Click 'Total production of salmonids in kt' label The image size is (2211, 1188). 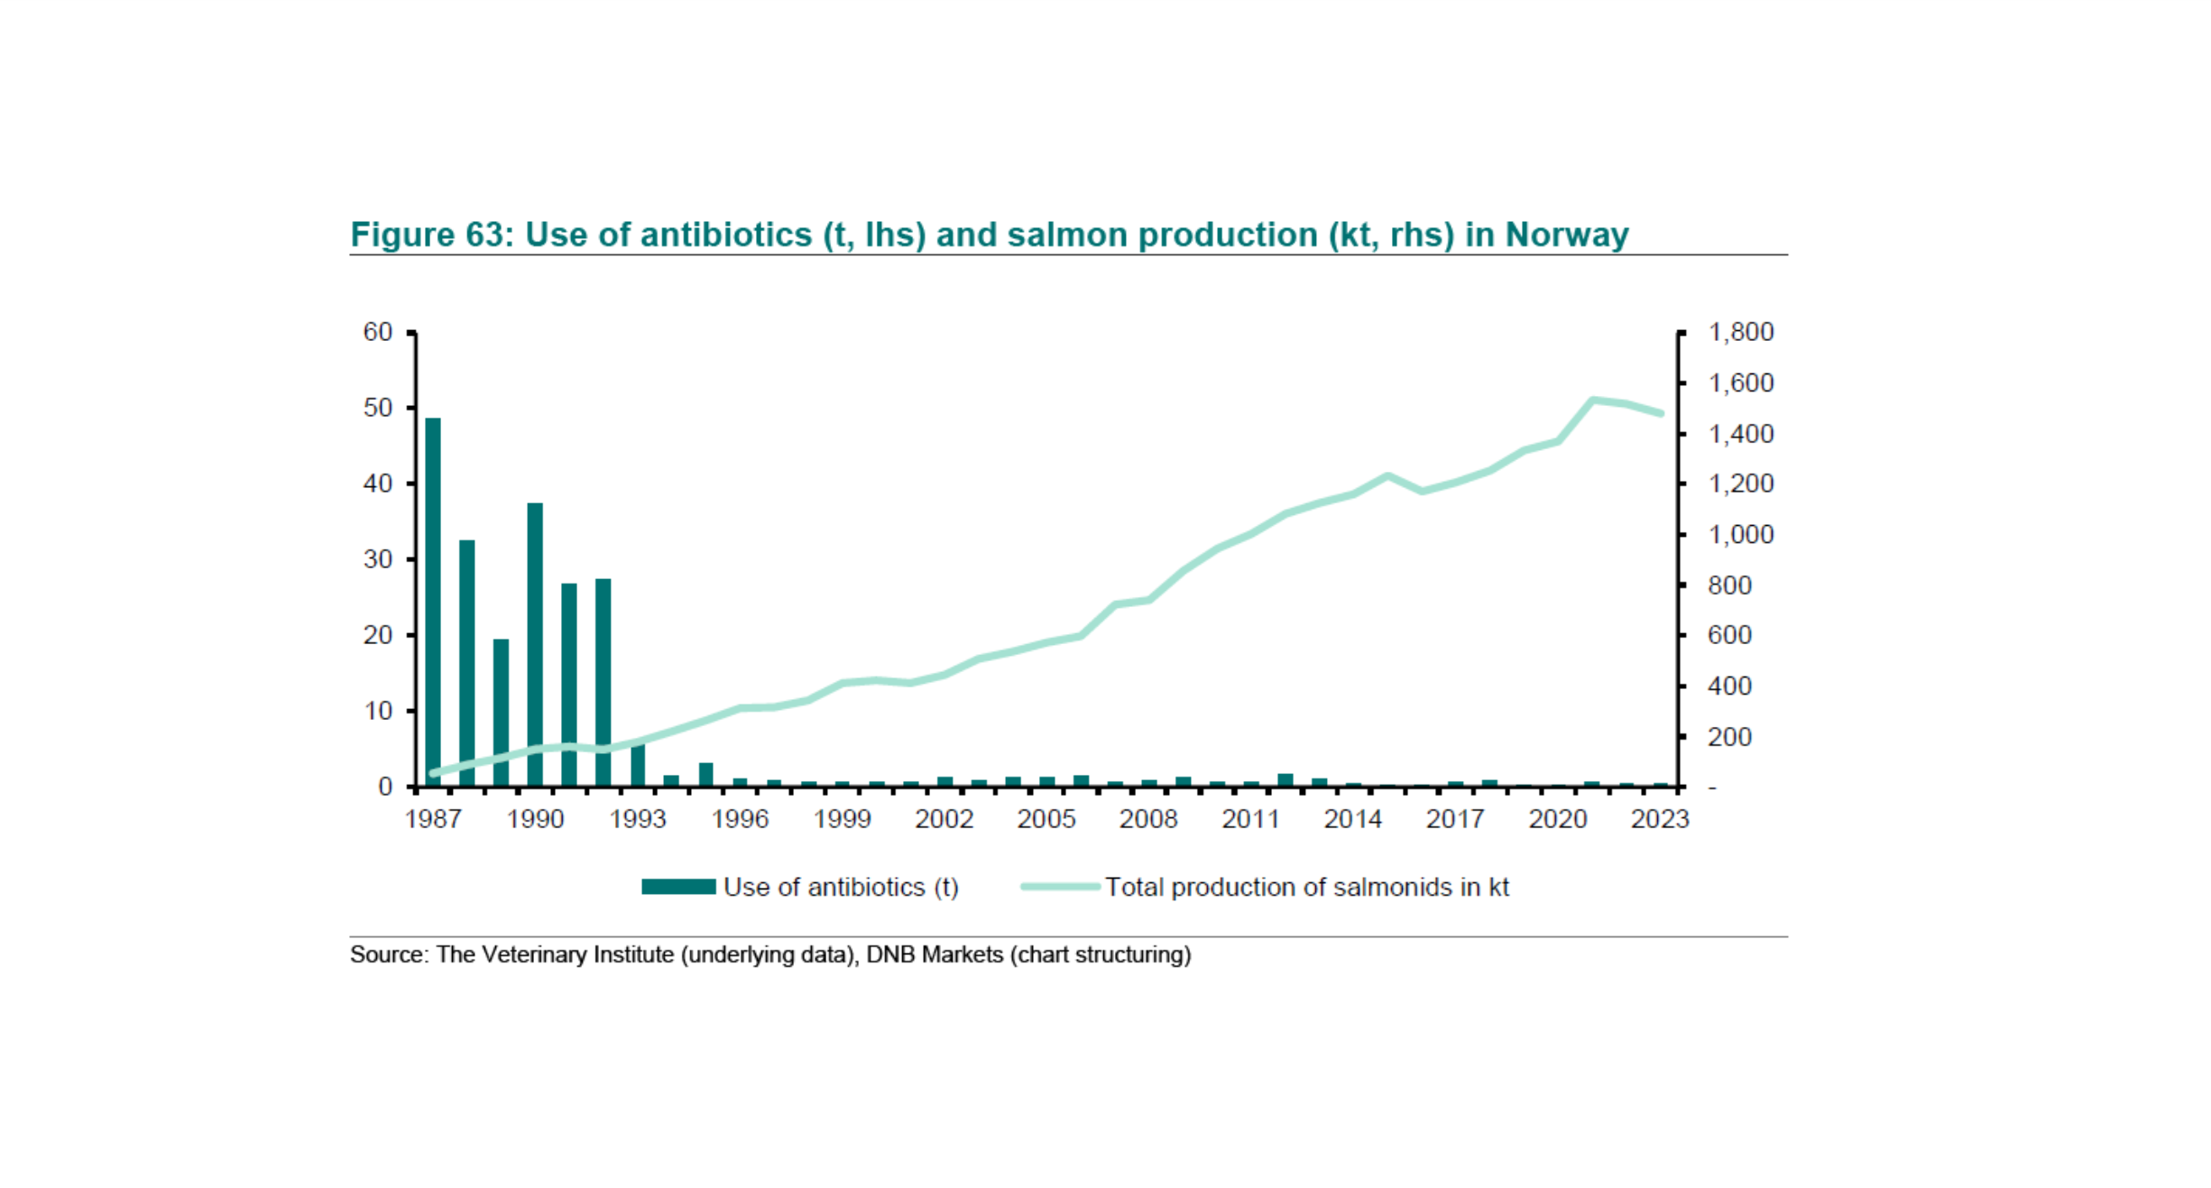pyautogui.click(x=1307, y=888)
